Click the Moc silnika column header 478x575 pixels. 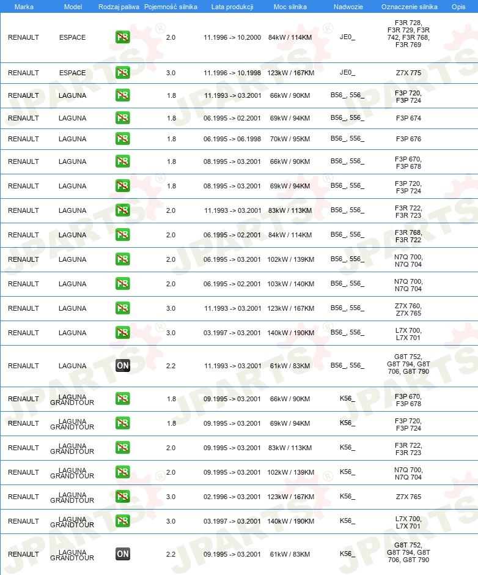coord(290,7)
